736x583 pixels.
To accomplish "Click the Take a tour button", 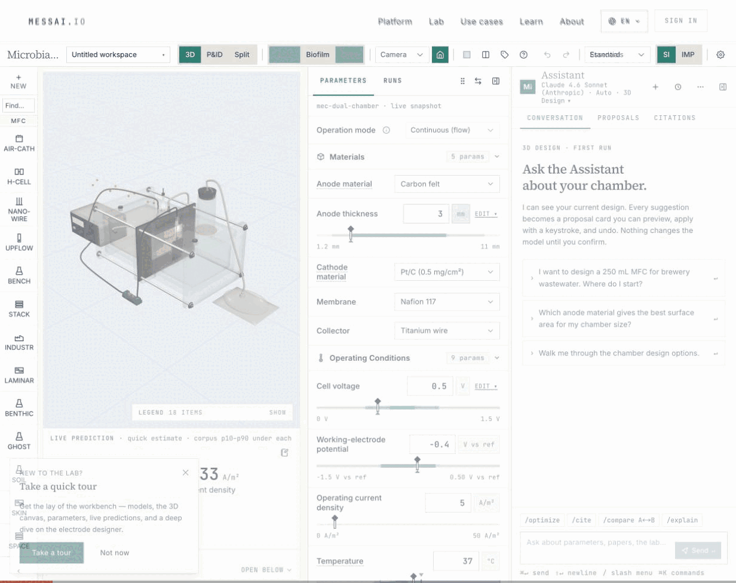I will click(51, 553).
